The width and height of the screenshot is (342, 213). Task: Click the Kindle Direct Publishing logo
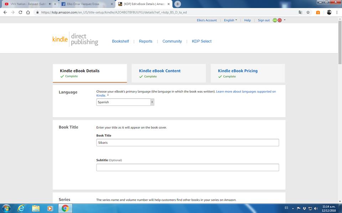(75, 40)
